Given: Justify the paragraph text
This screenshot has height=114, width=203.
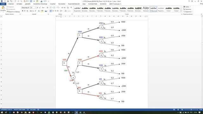Looking at the screenshot, I should 58,11.
